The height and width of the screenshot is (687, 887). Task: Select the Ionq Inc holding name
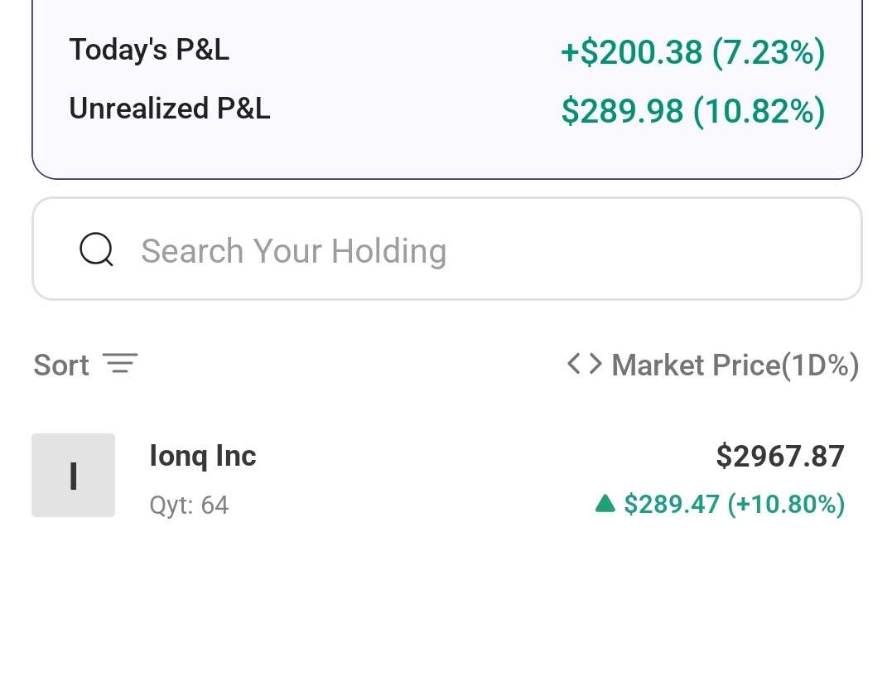[203, 456]
